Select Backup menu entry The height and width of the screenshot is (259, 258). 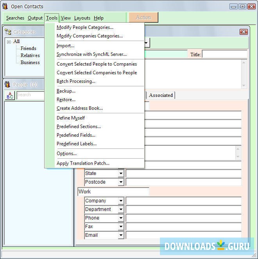coord(99,91)
